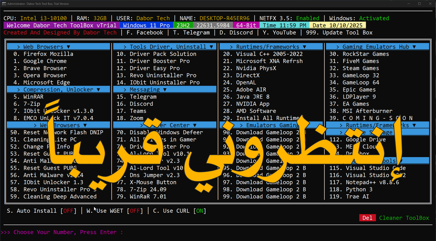Screen dimensions: 436x241
Task: Select 4. Microsoft Edge
Action: (x=42, y=82)
